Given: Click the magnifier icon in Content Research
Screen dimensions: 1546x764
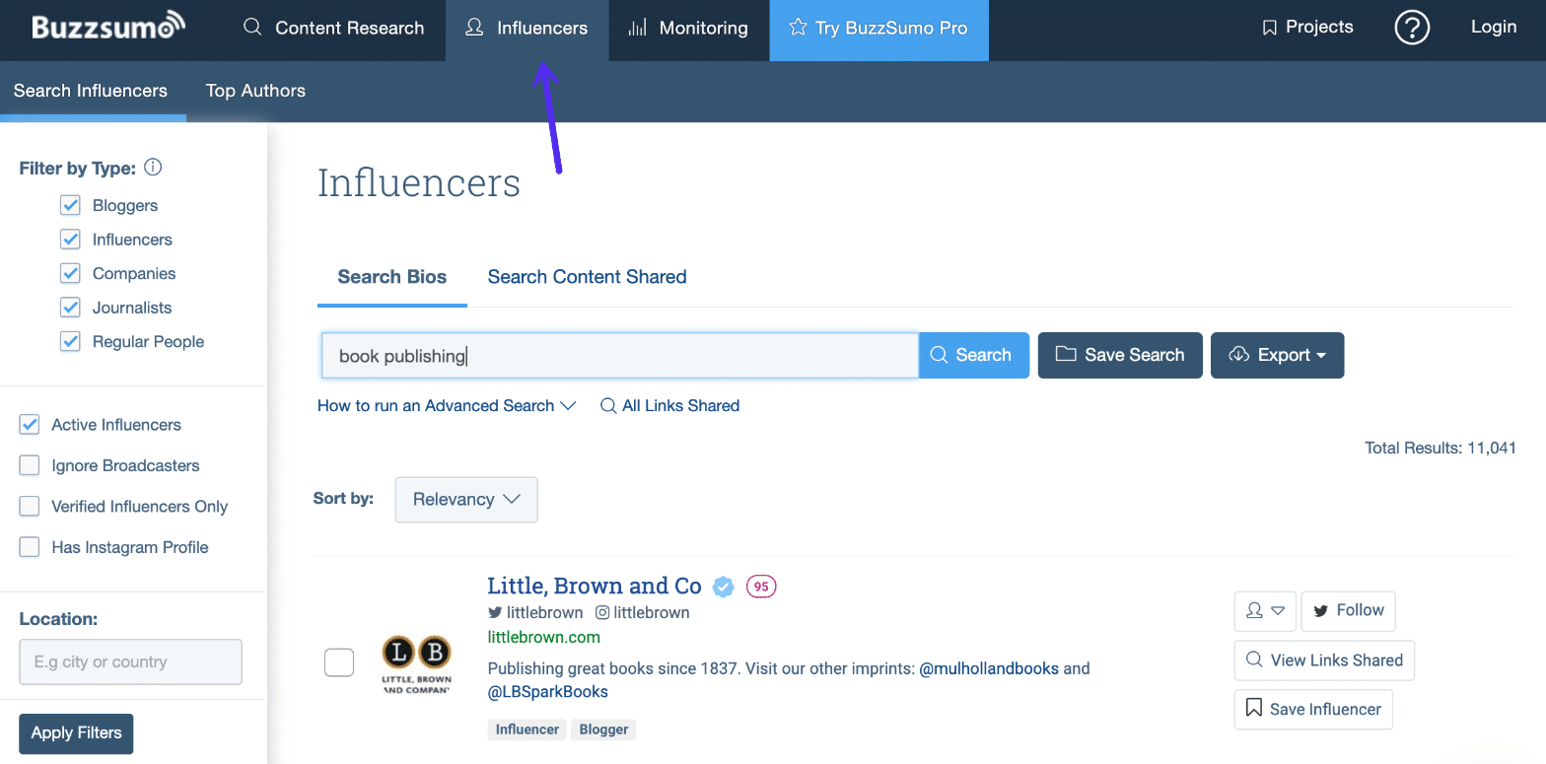Looking at the screenshot, I should (x=252, y=28).
